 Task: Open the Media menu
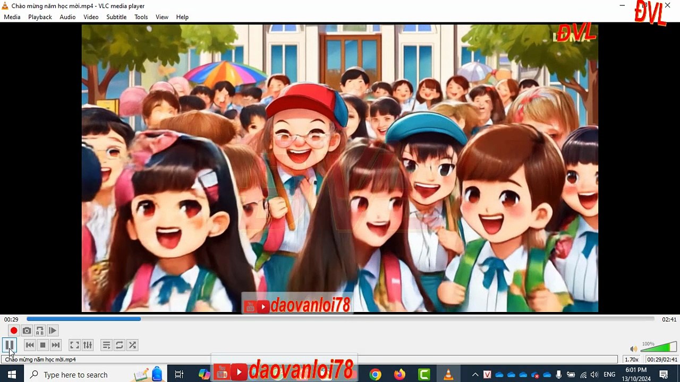(x=12, y=17)
